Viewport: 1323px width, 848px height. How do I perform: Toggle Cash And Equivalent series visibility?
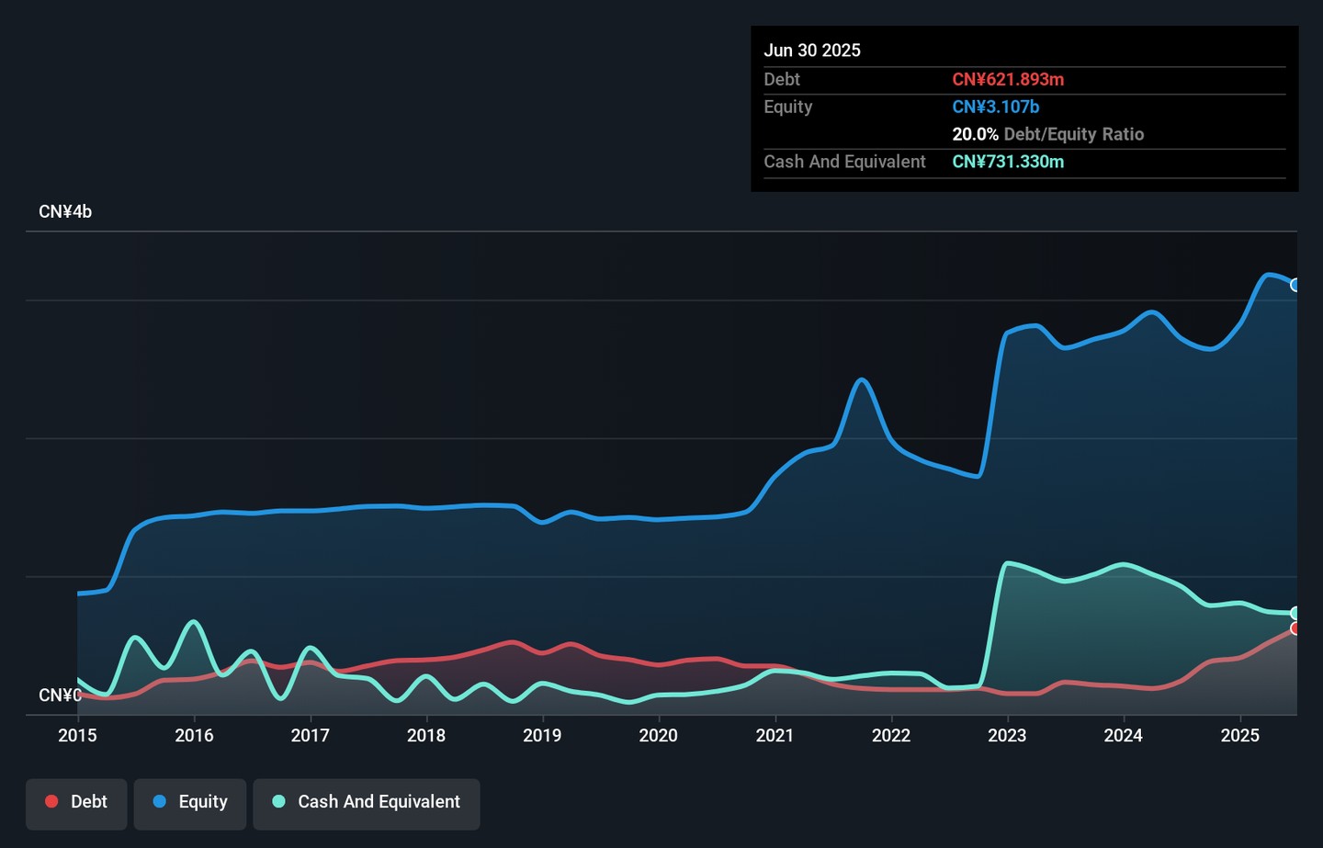click(x=366, y=803)
